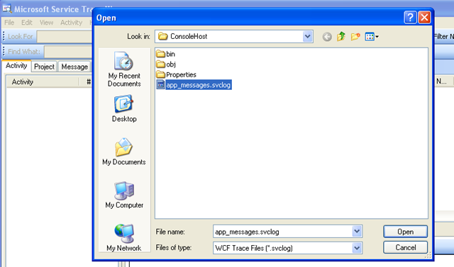Switch to the Project tab
The image size is (454, 267).
44,67
